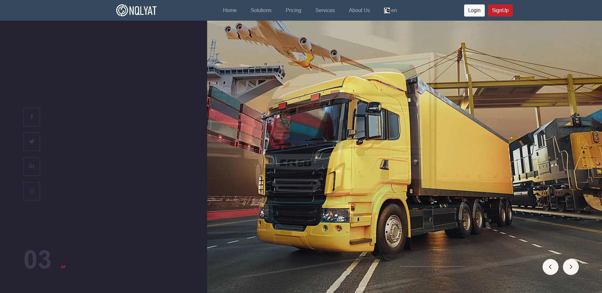Select Pricing in the navigation bar

293,10
